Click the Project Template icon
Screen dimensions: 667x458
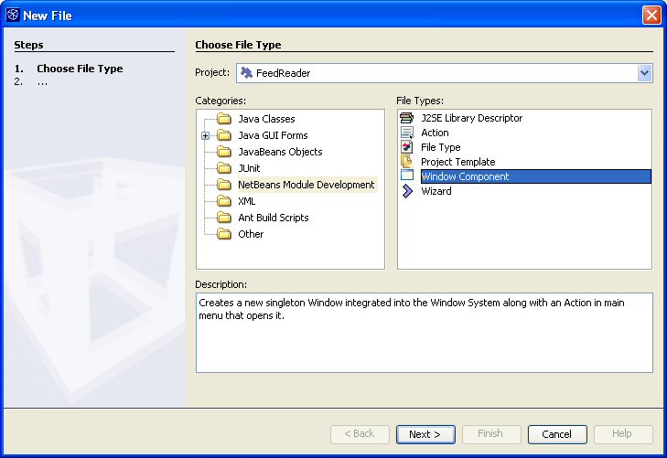point(406,162)
